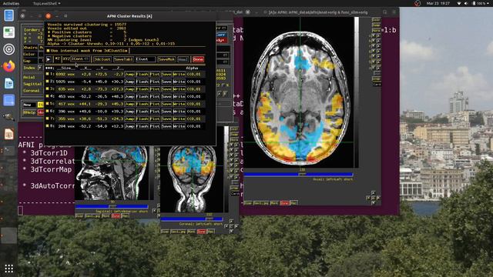This screenshot has width=493, height=277.
Task: Flash cluster 2 with 5925 vox
Action: click(142, 82)
